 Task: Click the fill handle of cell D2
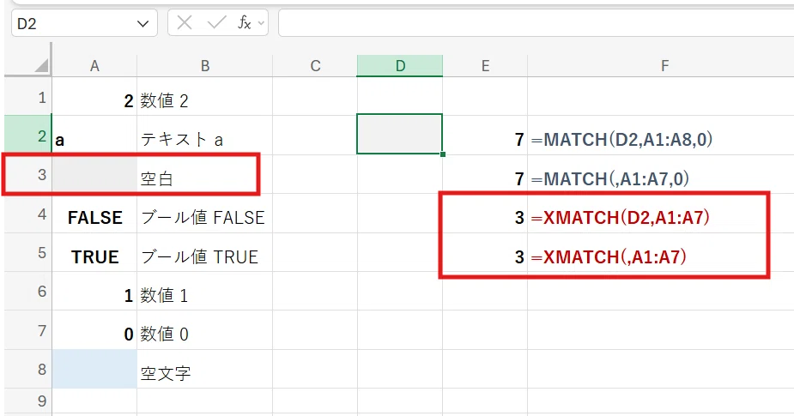[x=443, y=154]
